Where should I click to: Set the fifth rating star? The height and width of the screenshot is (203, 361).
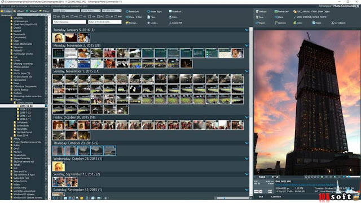tap(318, 177)
